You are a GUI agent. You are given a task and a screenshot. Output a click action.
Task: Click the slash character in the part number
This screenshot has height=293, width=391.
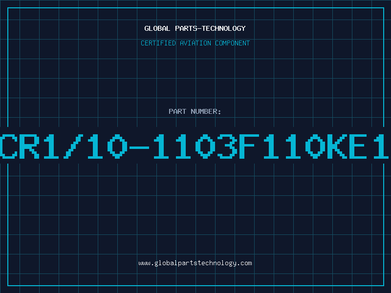click(x=73, y=146)
